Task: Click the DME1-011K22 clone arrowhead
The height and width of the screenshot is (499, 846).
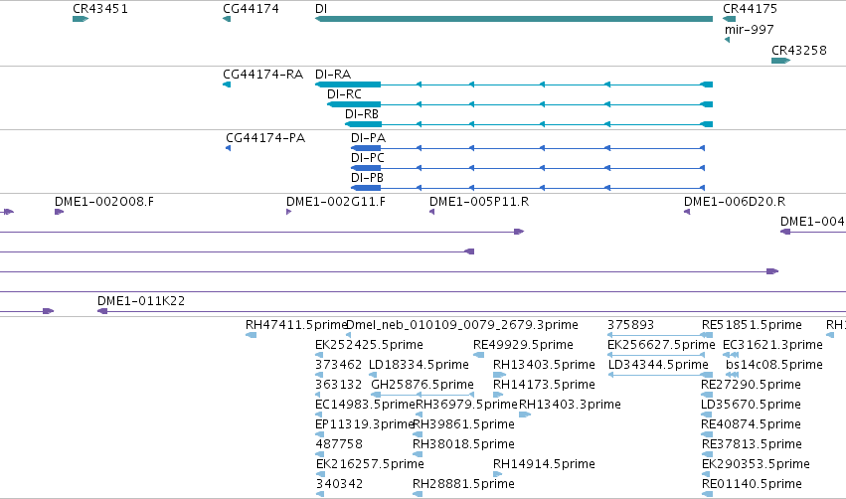Action: click(102, 311)
